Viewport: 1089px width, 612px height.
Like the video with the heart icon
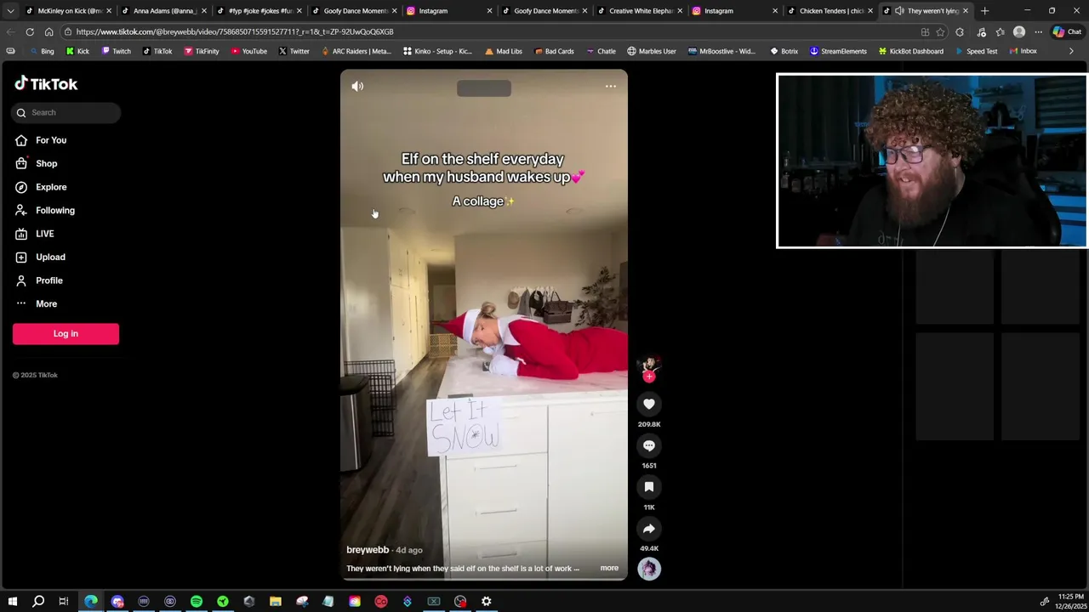coord(649,405)
